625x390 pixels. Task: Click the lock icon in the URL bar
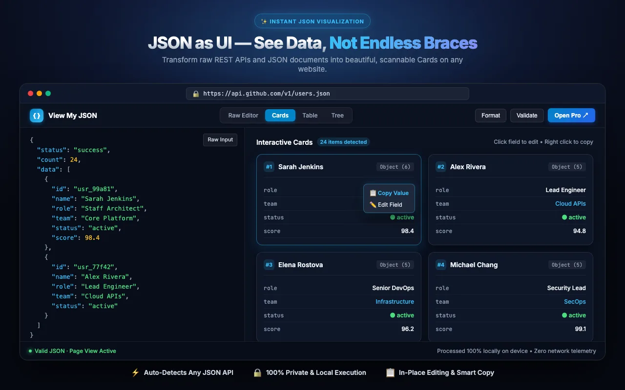(196, 94)
